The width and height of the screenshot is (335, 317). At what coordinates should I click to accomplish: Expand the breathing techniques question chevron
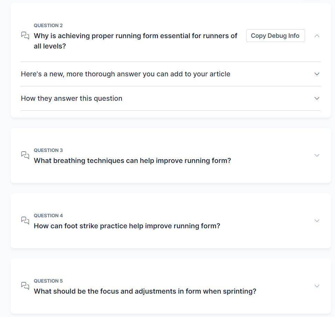[x=317, y=155]
